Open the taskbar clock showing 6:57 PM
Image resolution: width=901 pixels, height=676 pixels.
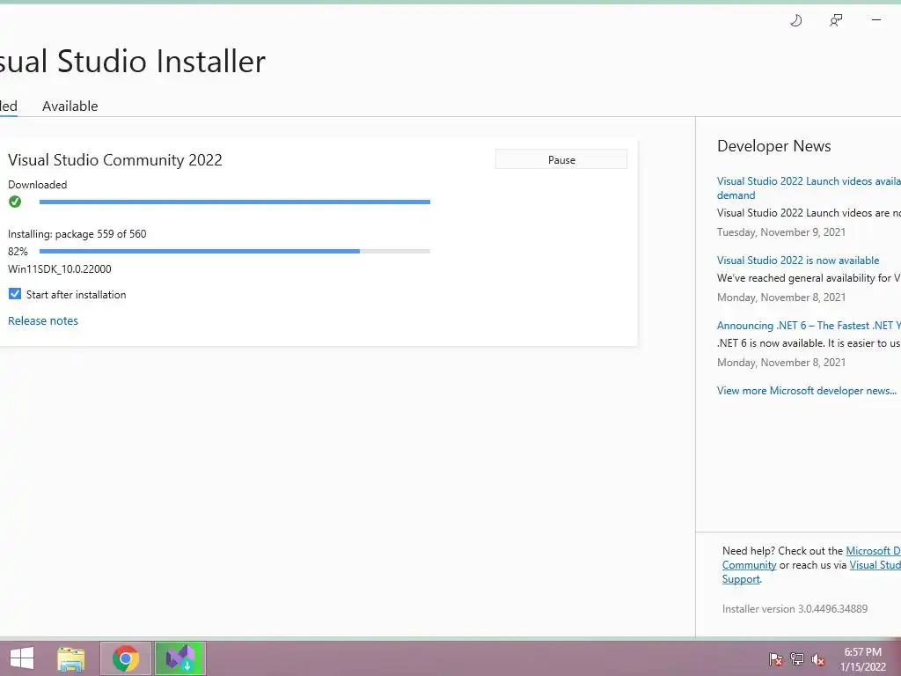coord(862,659)
